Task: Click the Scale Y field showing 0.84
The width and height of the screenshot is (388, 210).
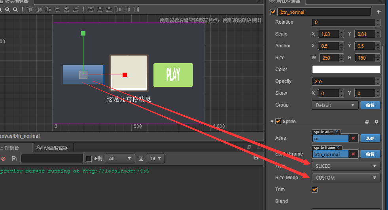Action: (x=365, y=34)
